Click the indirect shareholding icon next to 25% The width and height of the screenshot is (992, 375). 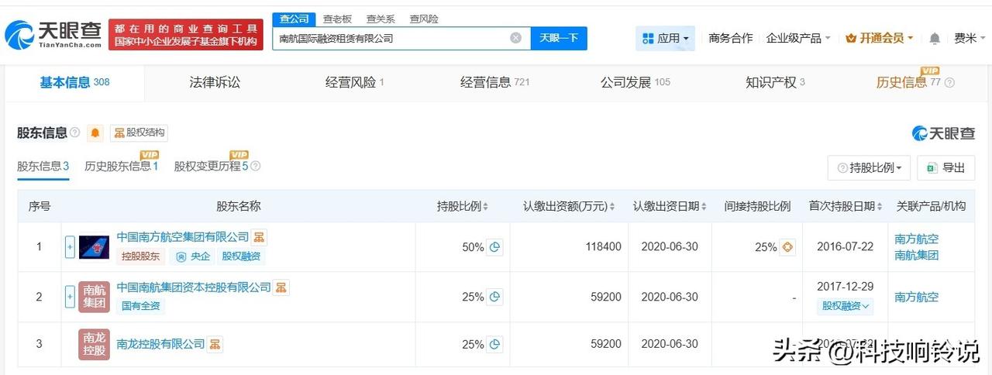pos(787,247)
